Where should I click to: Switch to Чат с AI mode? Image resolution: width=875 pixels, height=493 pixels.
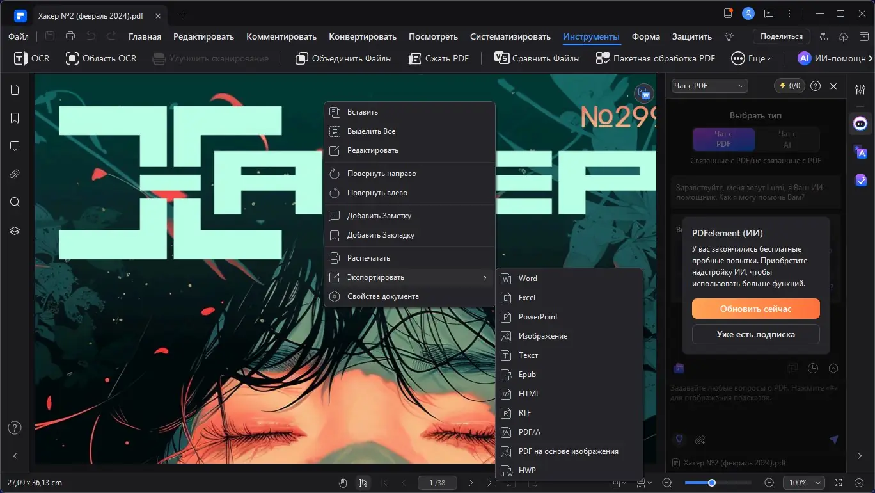[787, 139]
